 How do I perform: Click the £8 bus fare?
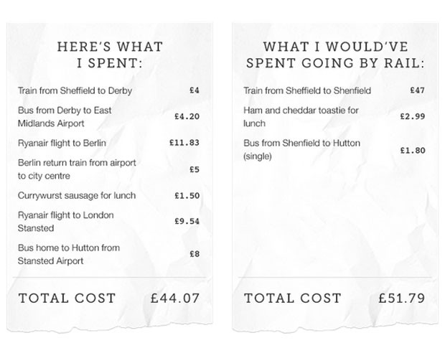[x=195, y=254]
